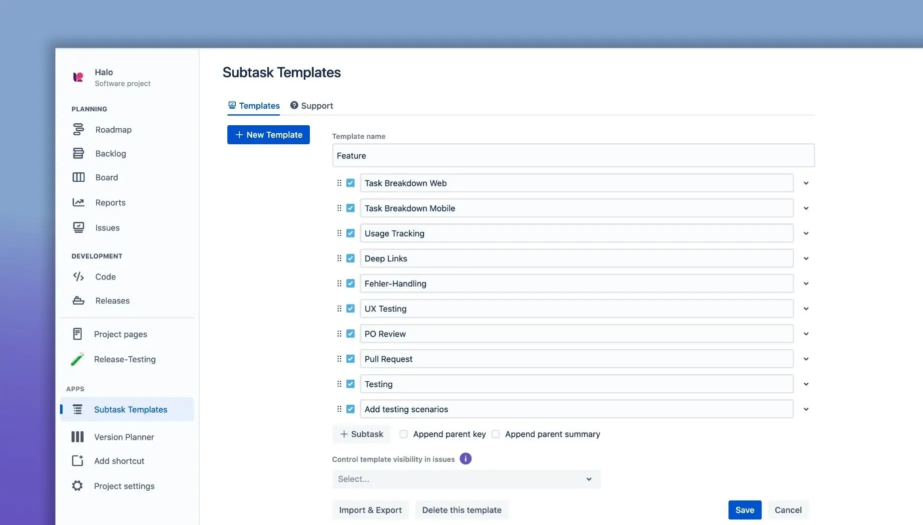
Task: Click the visibility info icon
Action: tap(465, 459)
